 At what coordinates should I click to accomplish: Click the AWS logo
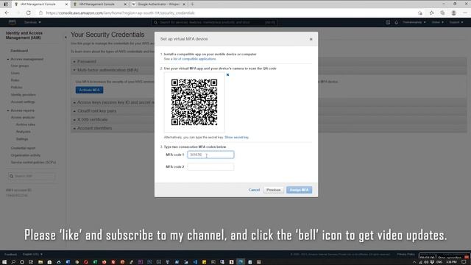point(12,22)
